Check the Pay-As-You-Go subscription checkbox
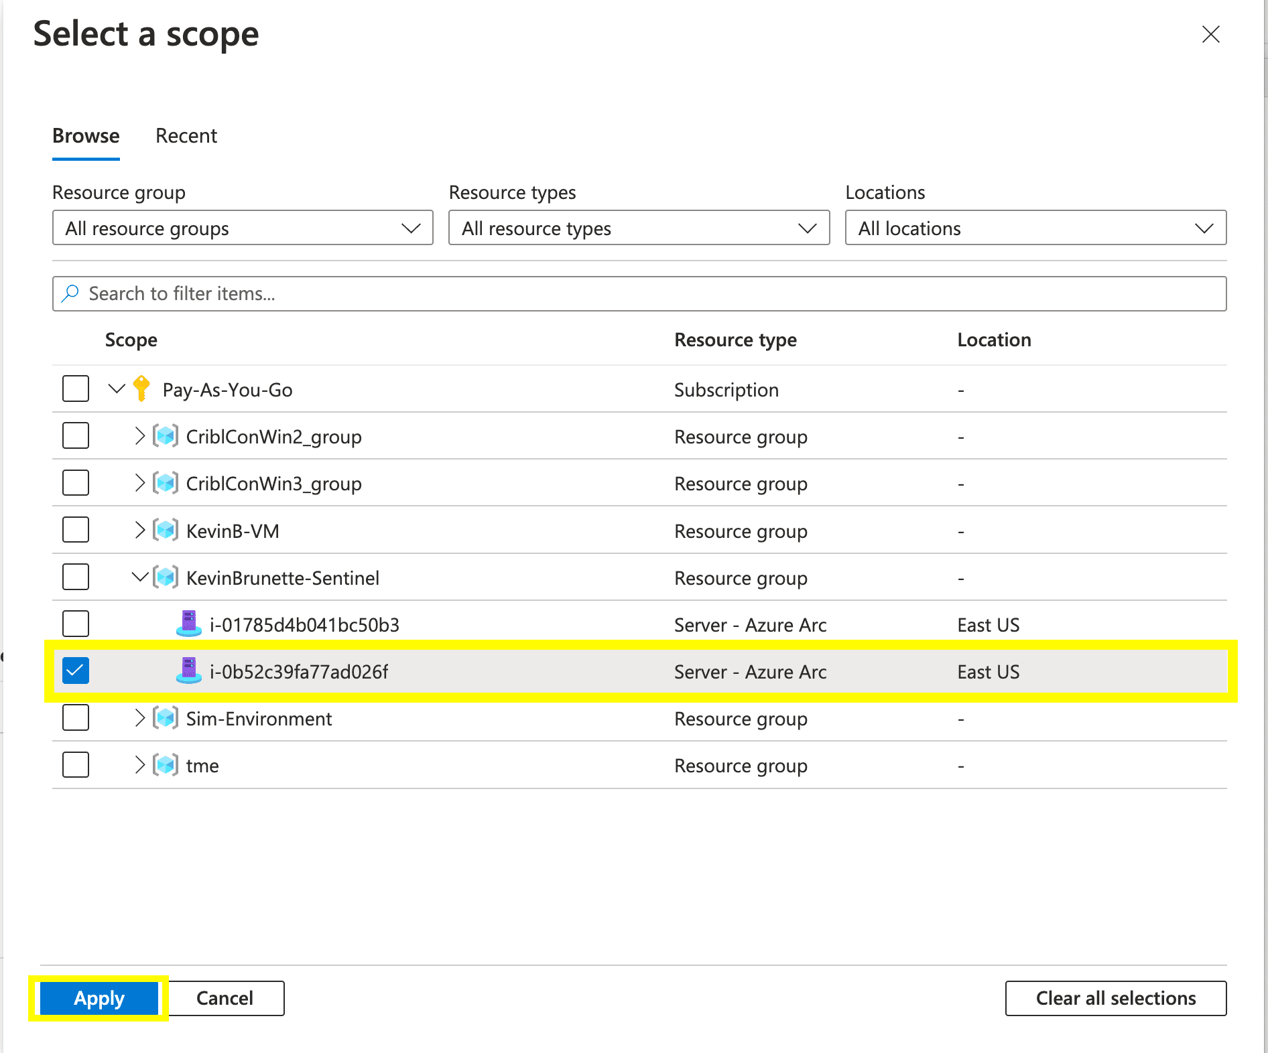 click(76, 389)
